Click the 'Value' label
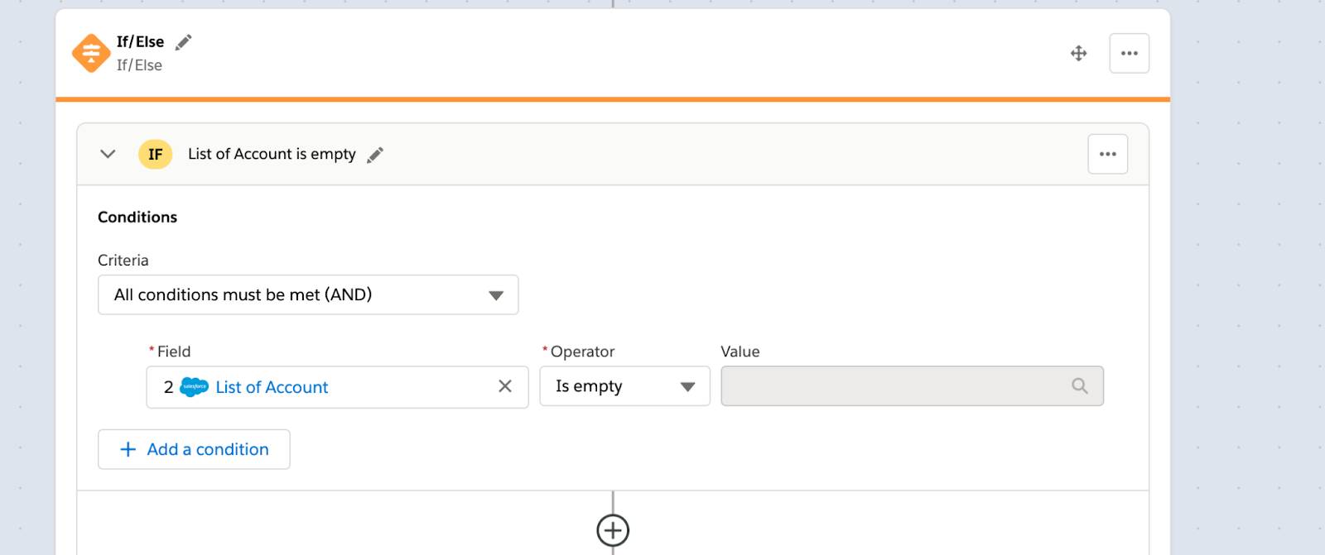 [740, 352]
